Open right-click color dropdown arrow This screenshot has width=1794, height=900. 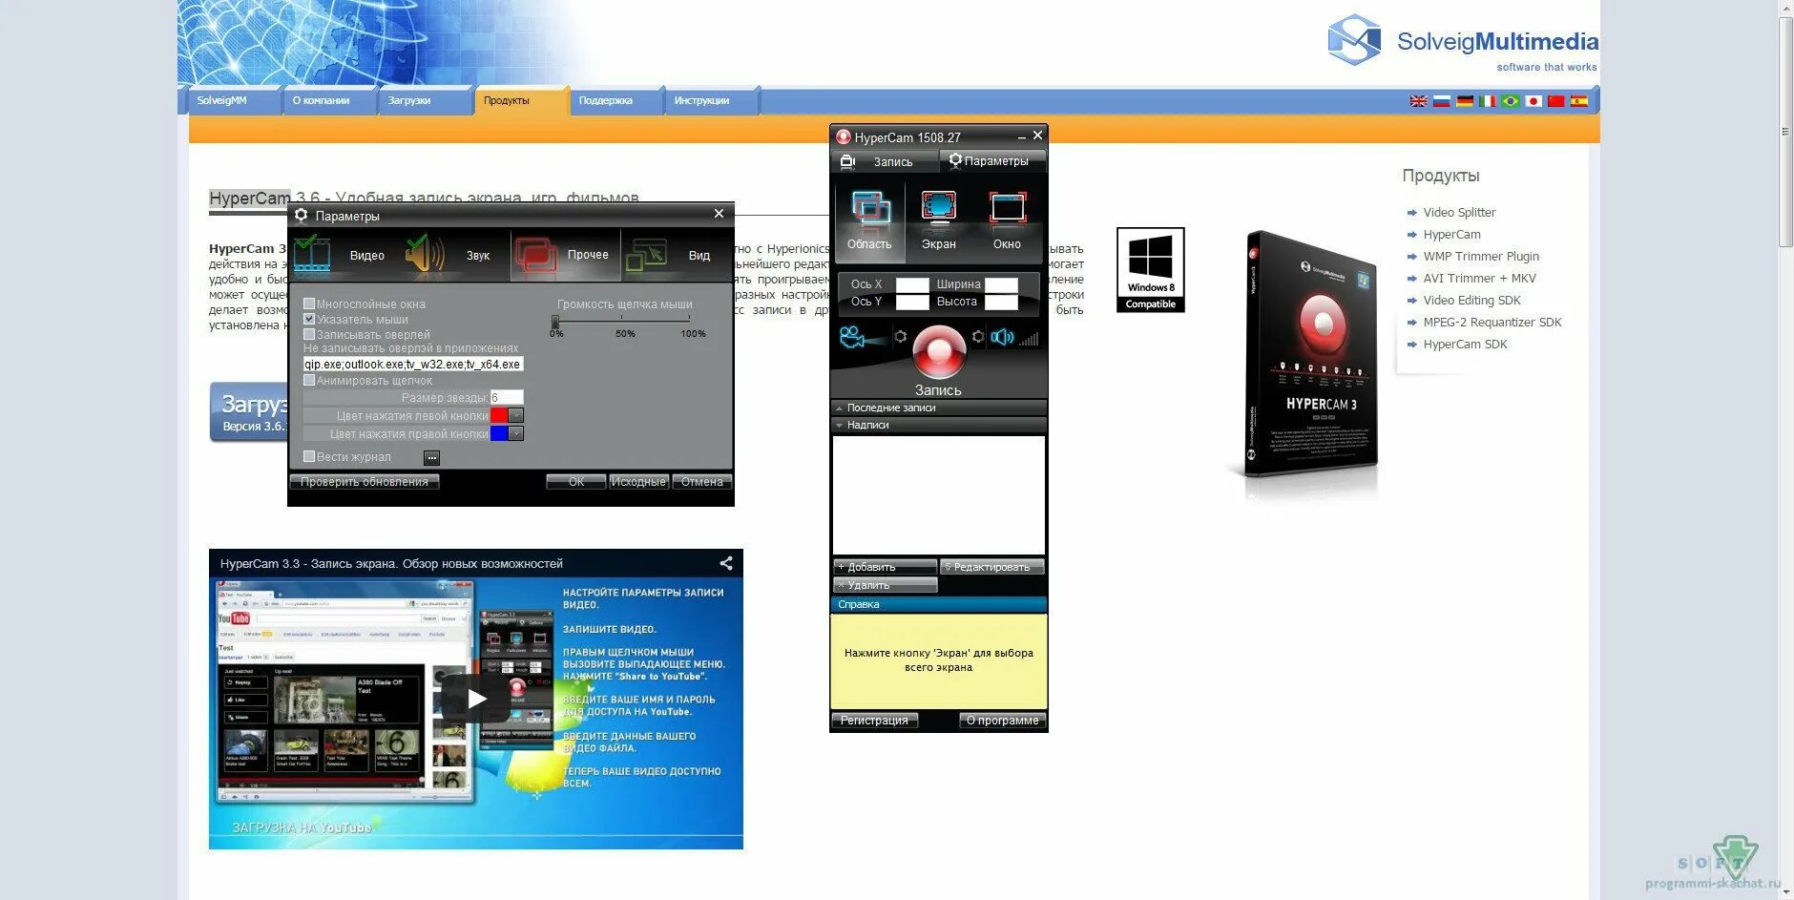pos(516,433)
